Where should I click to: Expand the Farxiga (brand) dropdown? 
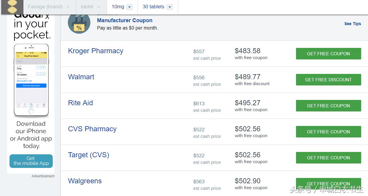tap(49, 7)
